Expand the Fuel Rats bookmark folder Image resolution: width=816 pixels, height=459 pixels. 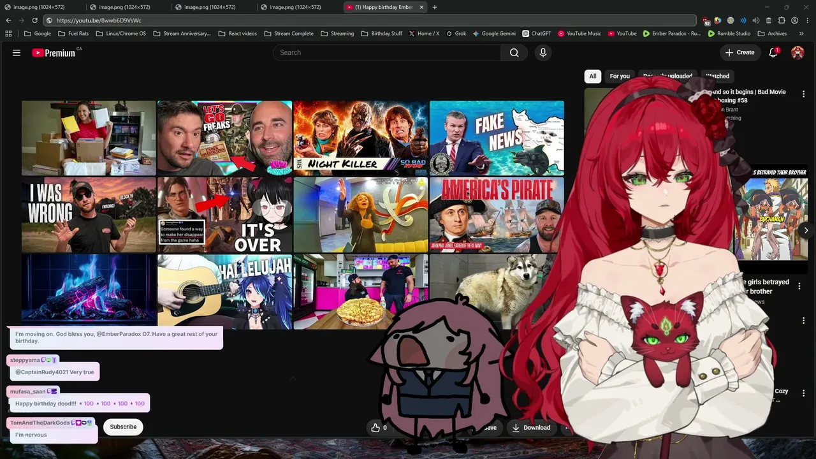73,34
